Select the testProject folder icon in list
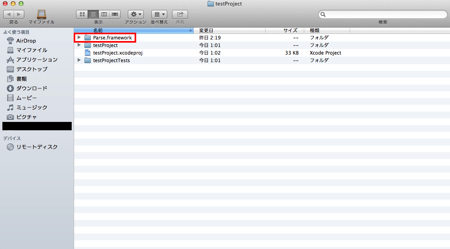Screen dimensions: 450x249 [x=88, y=45]
